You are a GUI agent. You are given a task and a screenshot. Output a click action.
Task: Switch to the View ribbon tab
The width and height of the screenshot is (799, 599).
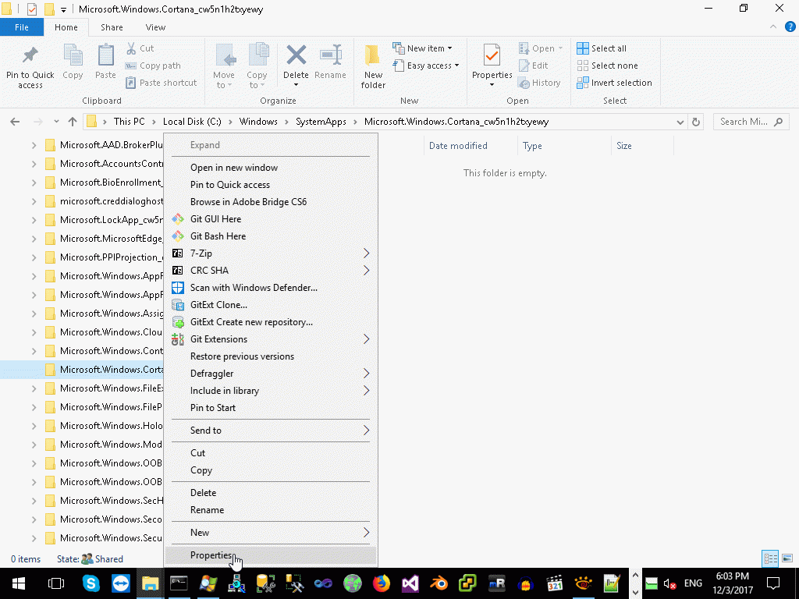(x=155, y=27)
